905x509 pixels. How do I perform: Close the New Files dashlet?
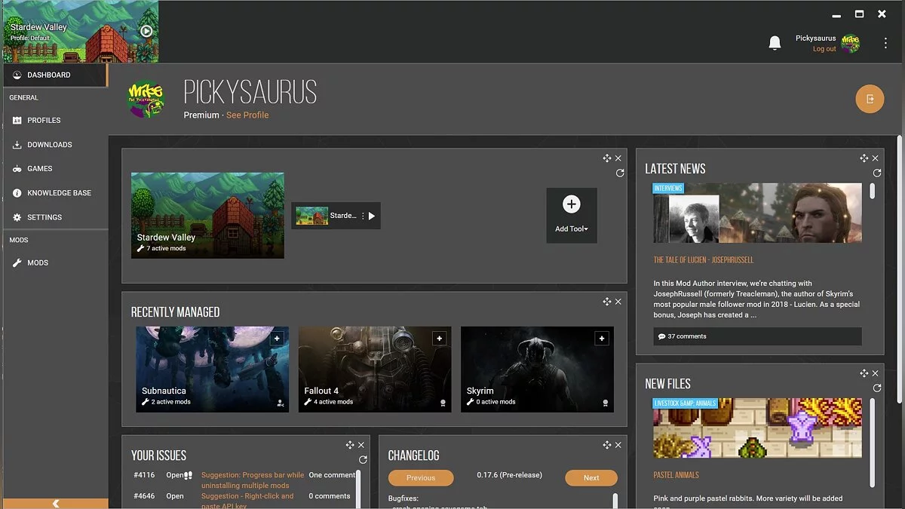click(x=876, y=373)
